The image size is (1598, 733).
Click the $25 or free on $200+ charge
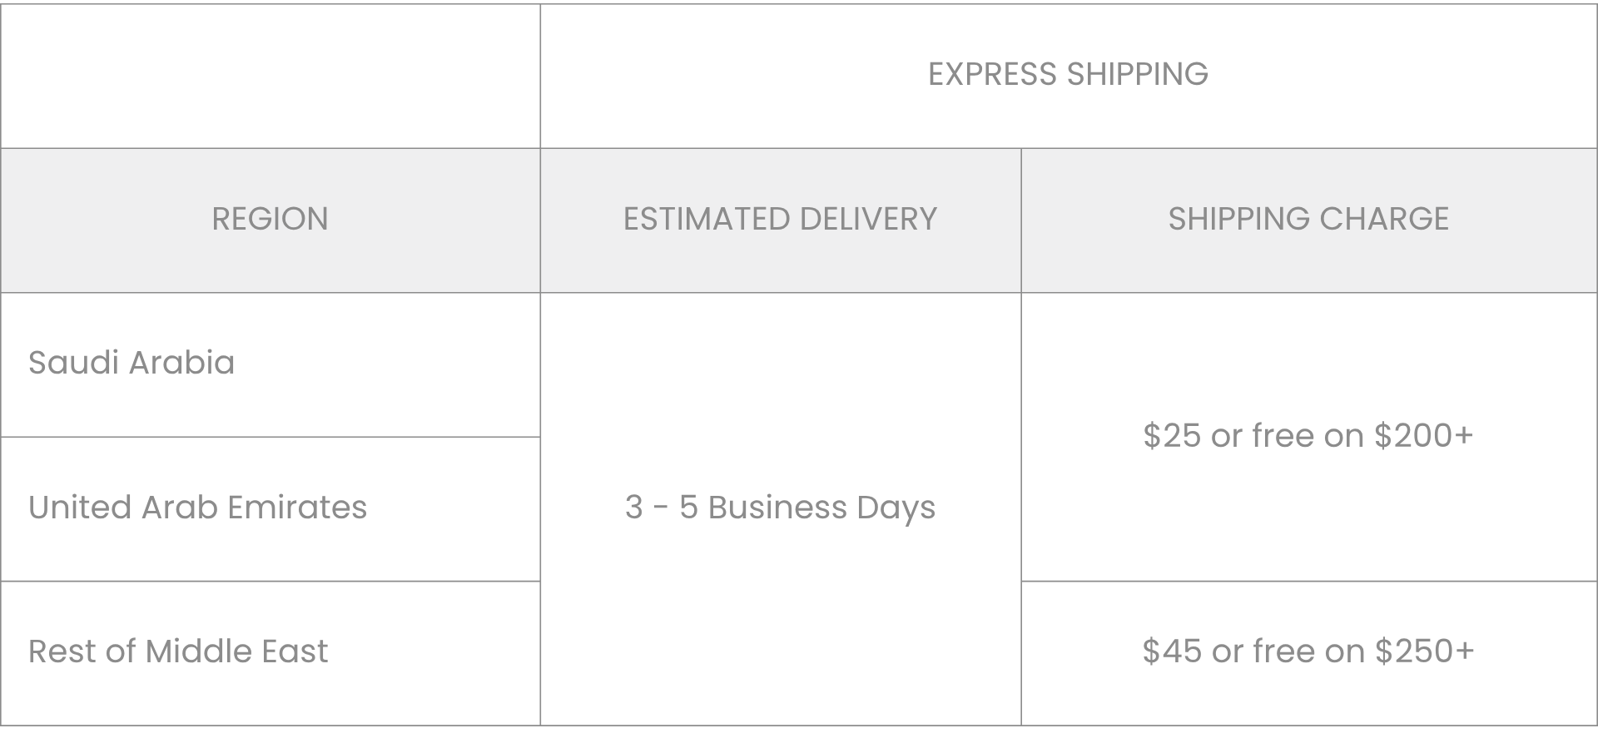(x=1308, y=436)
